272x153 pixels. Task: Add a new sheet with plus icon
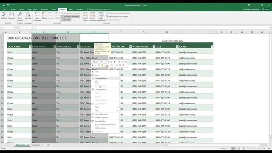click(x=48, y=145)
